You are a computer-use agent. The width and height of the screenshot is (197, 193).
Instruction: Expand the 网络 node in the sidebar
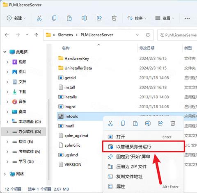pyautogui.click(x=5, y=174)
